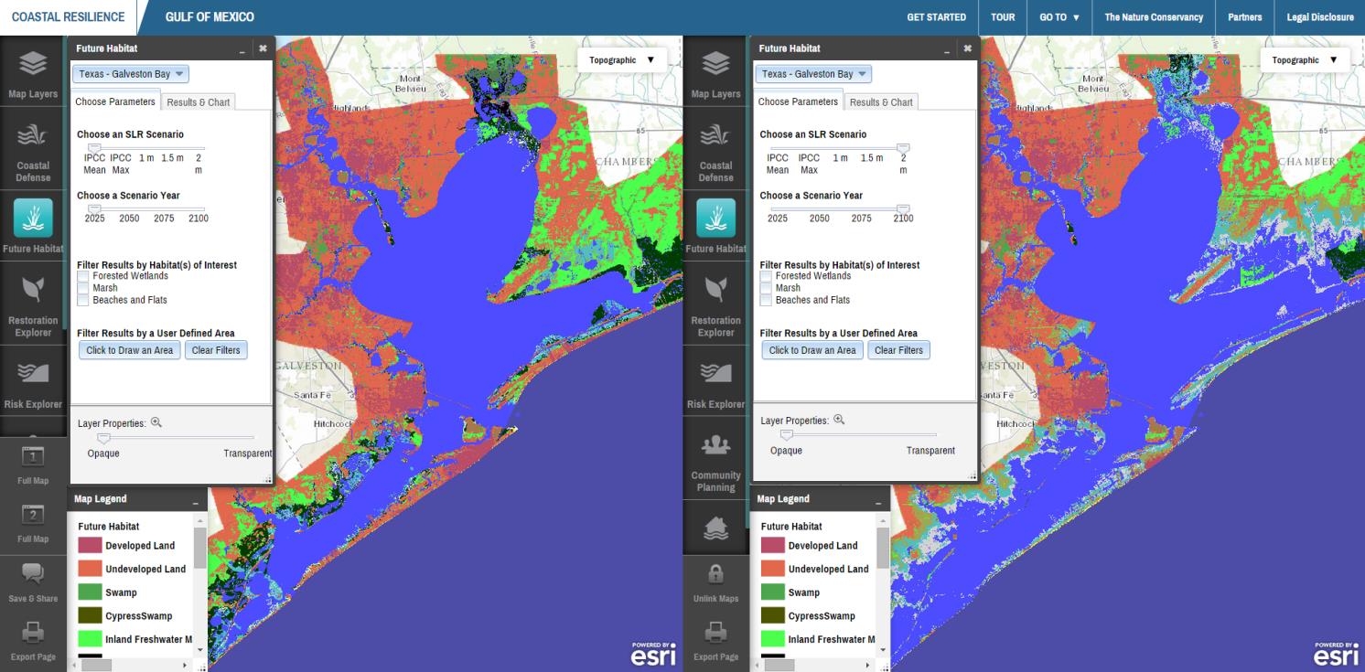Click the Layer Properties zoom icon in left panel
The width and height of the screenshot is (1365, 672).
click(x=156, y=422)
